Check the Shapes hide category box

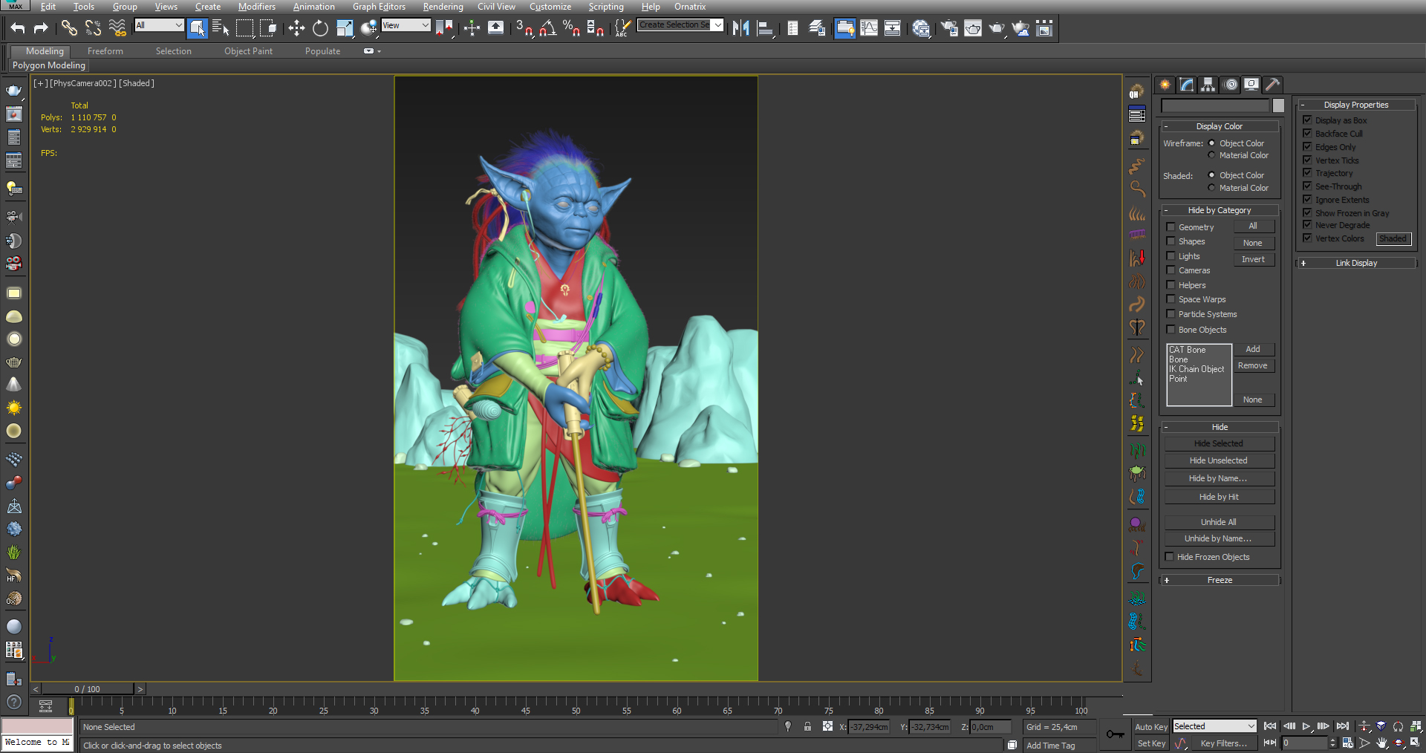click(x=1171, y=241)
